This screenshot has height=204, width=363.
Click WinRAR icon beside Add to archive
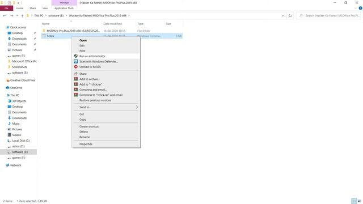(x=75, y=79)
